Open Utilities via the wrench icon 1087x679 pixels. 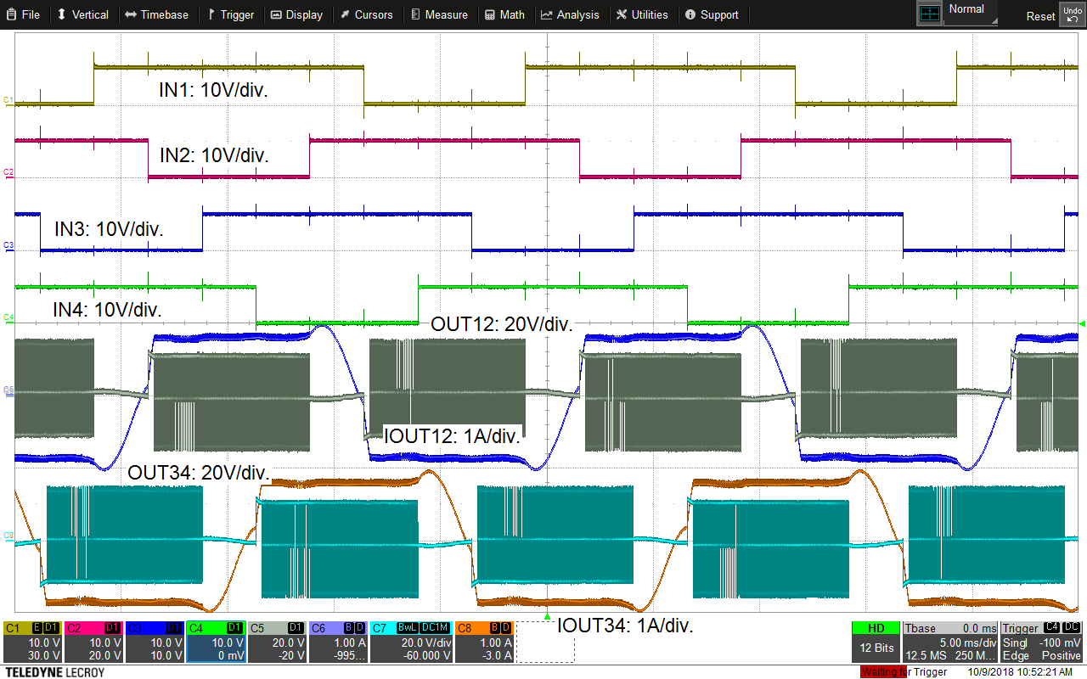(620, 14)
